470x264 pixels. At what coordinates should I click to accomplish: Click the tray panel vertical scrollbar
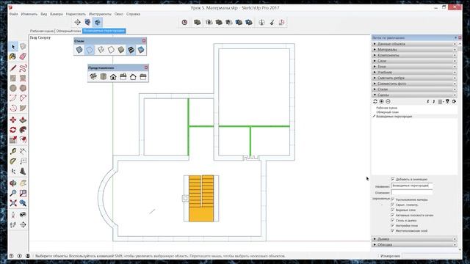coord(460,146)
